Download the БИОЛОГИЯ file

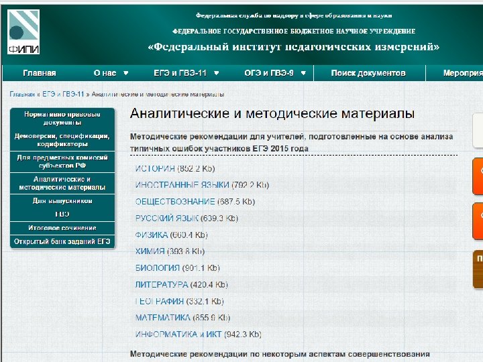[158, 267]
